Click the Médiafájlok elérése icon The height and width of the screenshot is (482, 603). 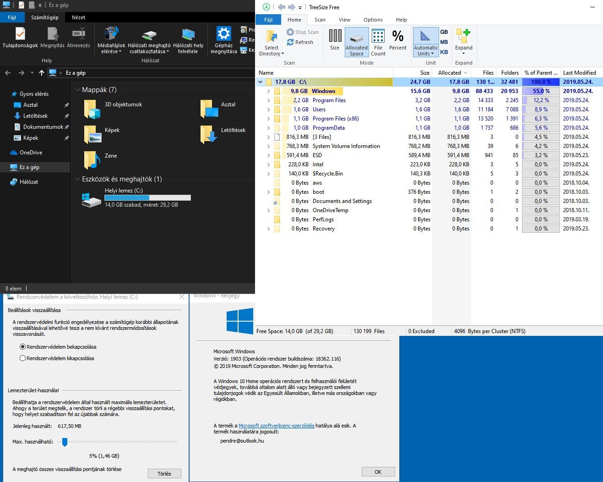[x=111, y=34]
